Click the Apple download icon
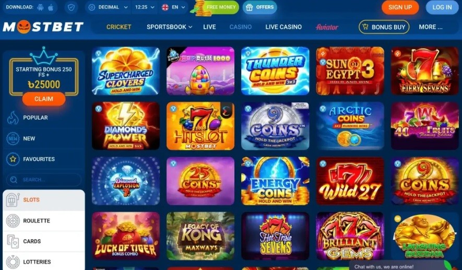Screen dimensions: 462x270 pos(51,7)
